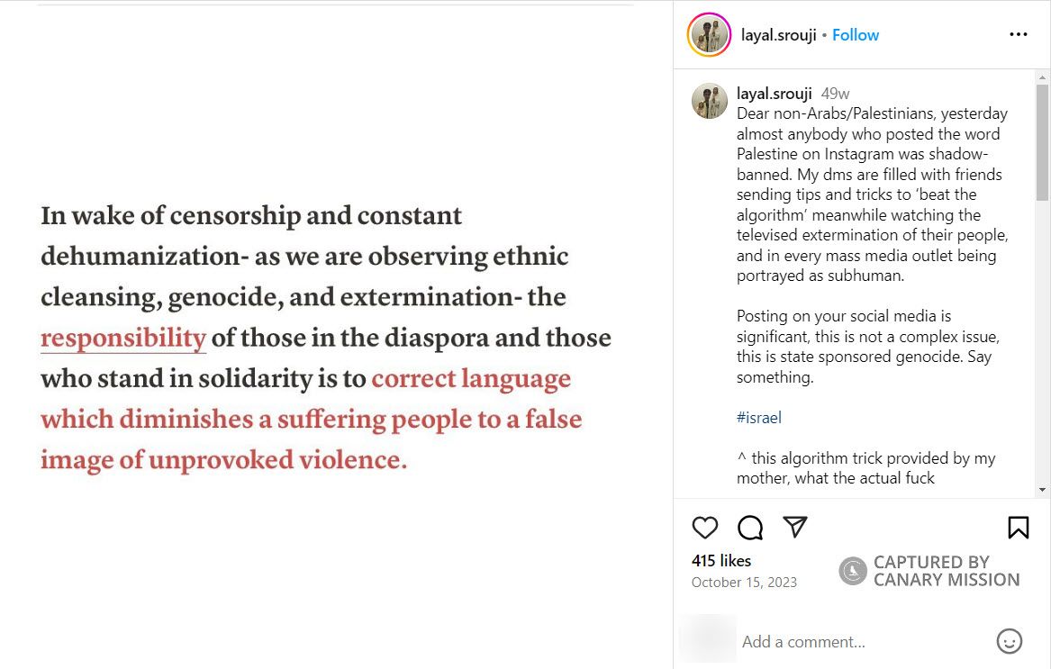The width and height of the screenshot is (1051, 669).
Task: Like the post with the heart icon
Action: point(705,528)
